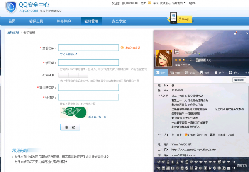Viewport: 249px width, 172px height.
Task: Click the small lock icon beside level stars
Action: [x=190, y=60]
